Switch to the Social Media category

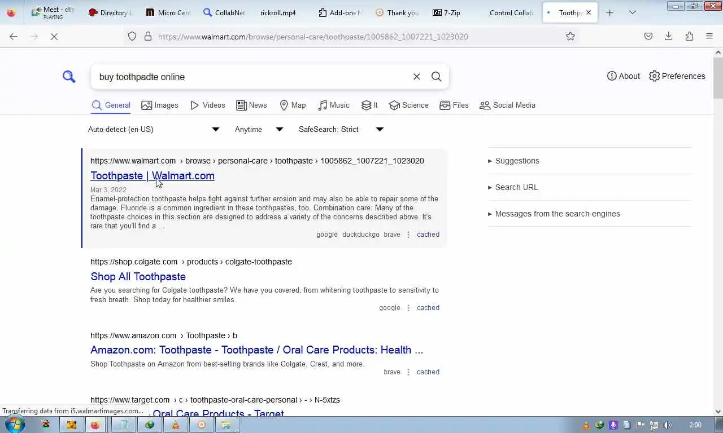[507, 105]
